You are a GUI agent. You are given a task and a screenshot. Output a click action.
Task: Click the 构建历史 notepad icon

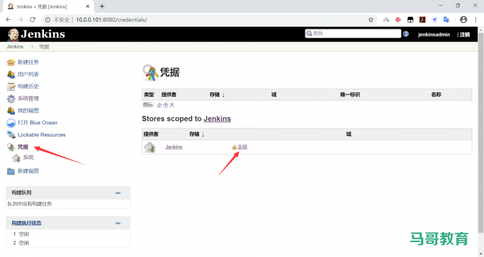pos(11,86)
